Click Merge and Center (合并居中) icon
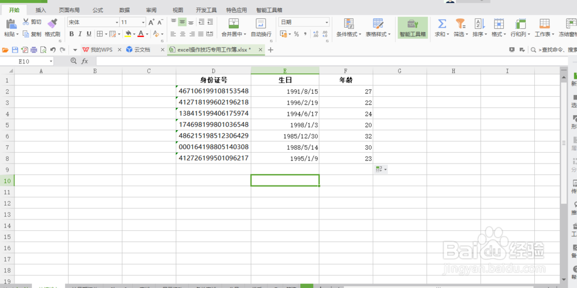577x288 pixels. (x=233, y=24)
